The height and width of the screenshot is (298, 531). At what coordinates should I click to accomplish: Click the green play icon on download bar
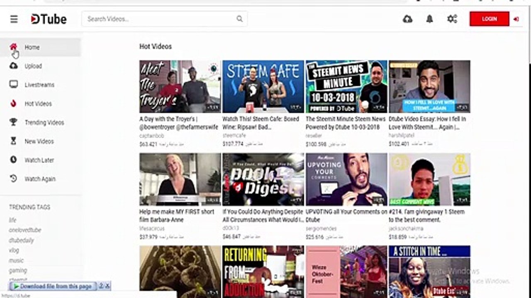coord(16,286)
